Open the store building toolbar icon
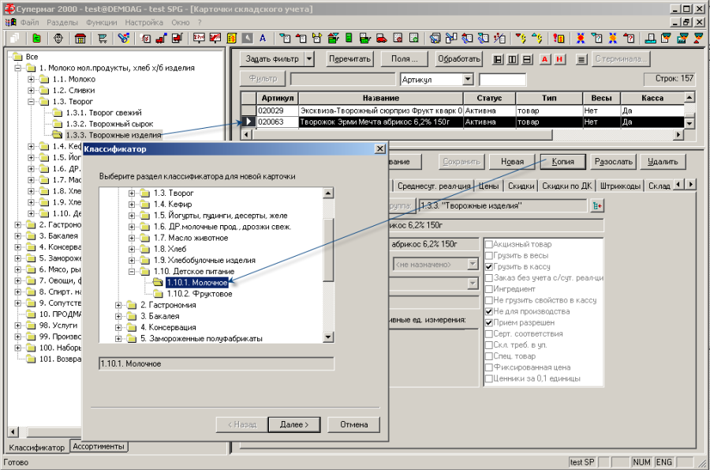Viewport: 710px width, 470px height. click(80, 39)
